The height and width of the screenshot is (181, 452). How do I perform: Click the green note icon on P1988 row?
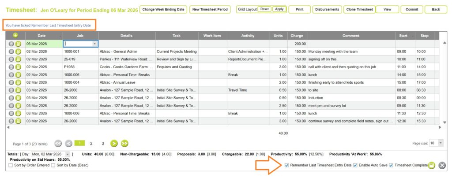[19, 66]
